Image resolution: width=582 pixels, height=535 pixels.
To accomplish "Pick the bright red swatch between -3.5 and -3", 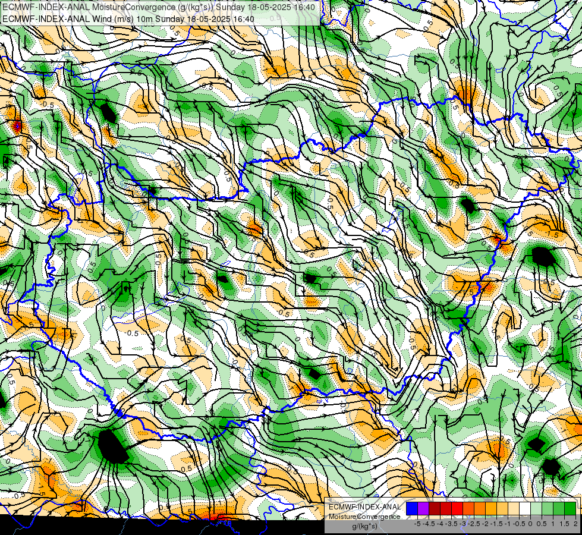I will 457,508.
